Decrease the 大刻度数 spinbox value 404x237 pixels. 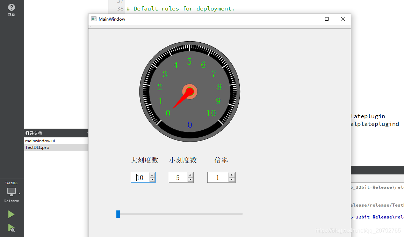coord(152,180)
